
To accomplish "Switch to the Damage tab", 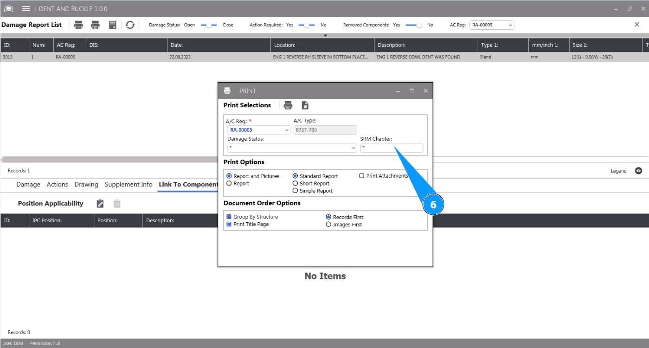I will click(28, 184).
